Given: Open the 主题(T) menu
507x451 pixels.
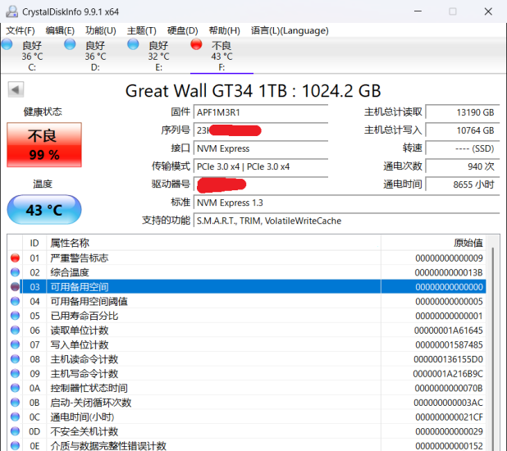Looking at the screenshot, I should [x=142, y=30].
